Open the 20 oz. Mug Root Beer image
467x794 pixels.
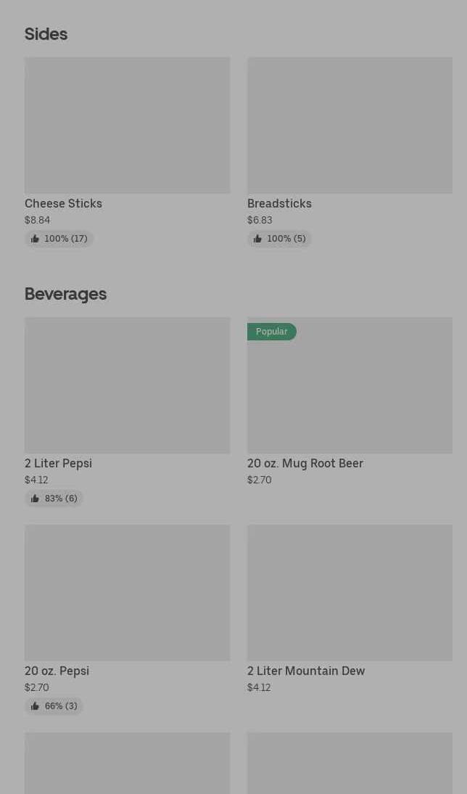point(350,392)
